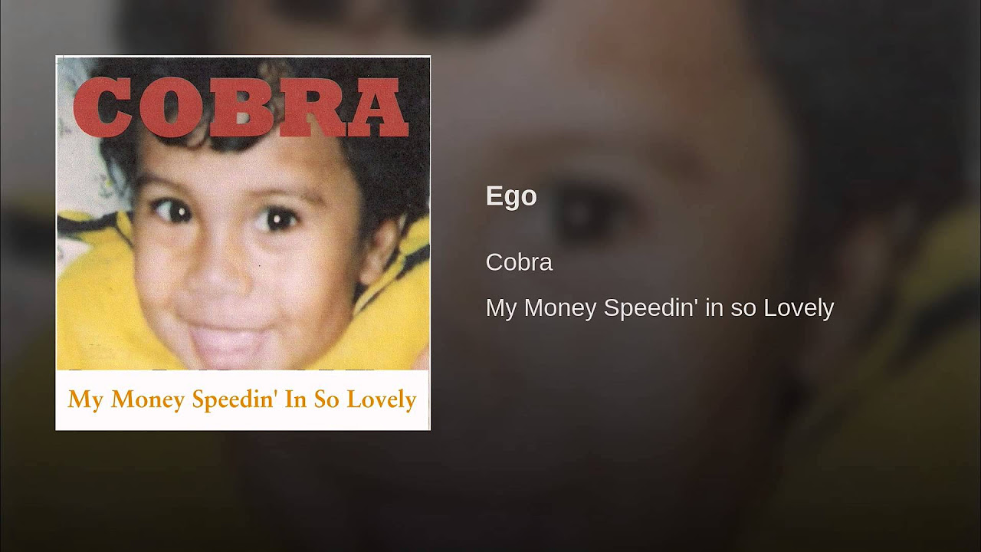The height and width of the screenshot is (552, 981).
Task: Click the child's smiling mouth on cover
Action: (x=230, y=337)
